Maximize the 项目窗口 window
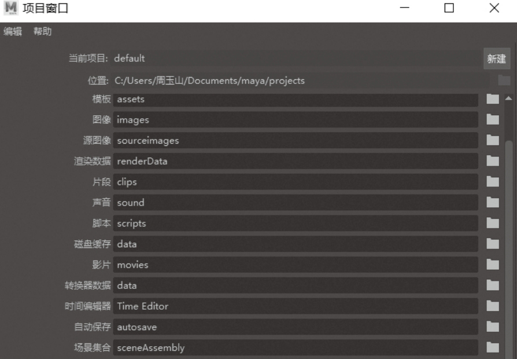 coord(449,8)
